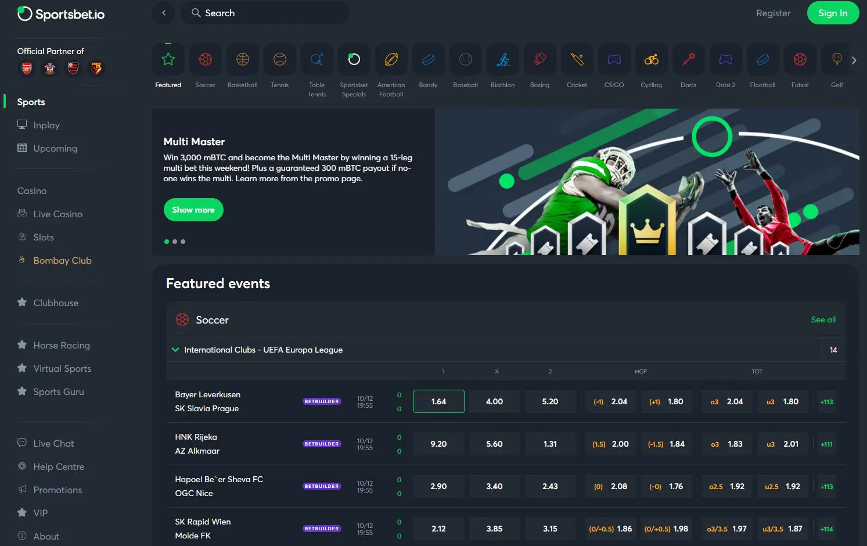Viewport: 867px width, 546px height.
Task: Open the Biathlon sport icon
Action: 502,59
